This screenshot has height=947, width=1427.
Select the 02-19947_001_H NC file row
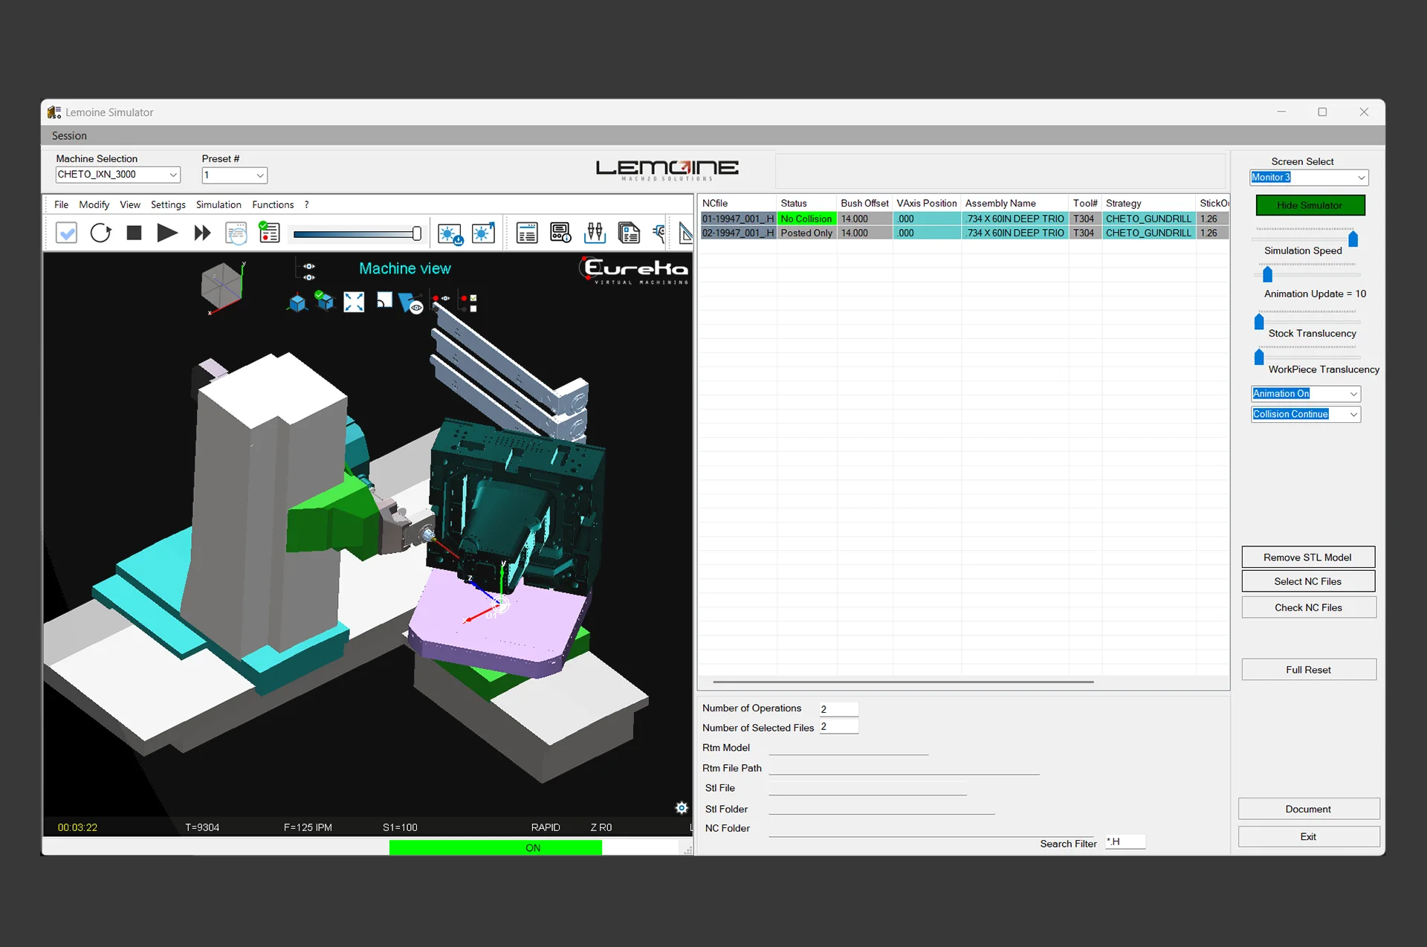[964, 233]
